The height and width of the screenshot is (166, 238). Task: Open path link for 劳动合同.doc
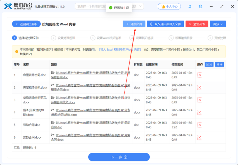pos(91,125)
